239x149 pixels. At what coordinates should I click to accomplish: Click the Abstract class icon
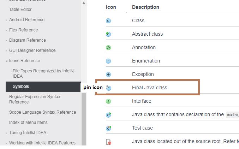pos(108,34)
